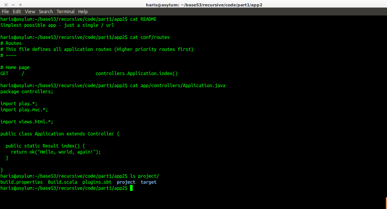Open the Help menu
387x209 pixels.
(83, 12)
